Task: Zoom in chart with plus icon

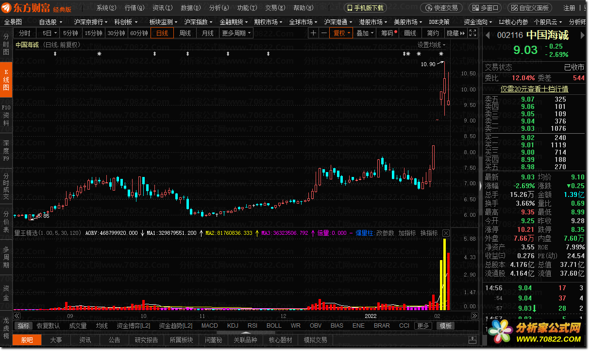Action: (313, 33)
